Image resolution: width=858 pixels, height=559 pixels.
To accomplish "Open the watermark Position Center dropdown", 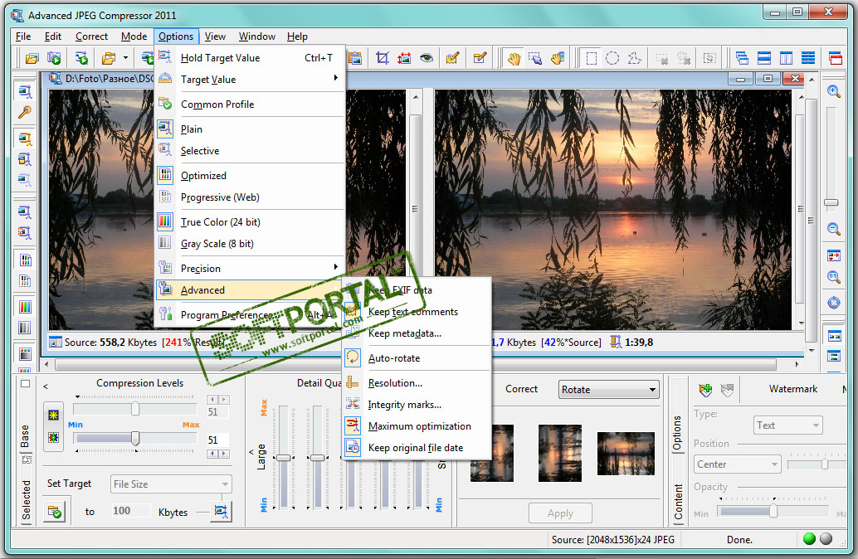I will pos(737,464).
